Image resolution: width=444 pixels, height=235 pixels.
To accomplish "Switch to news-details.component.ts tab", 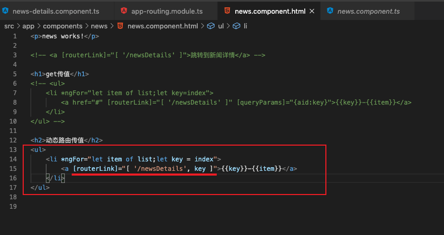I will 56,11.
